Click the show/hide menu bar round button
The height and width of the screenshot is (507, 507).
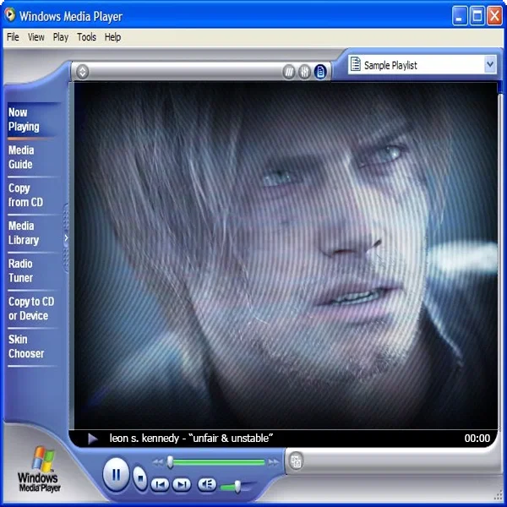point(83,72)
